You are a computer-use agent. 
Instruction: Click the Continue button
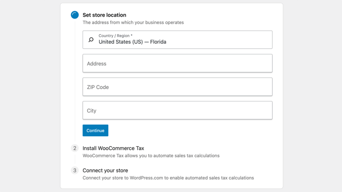coord(96,130)
